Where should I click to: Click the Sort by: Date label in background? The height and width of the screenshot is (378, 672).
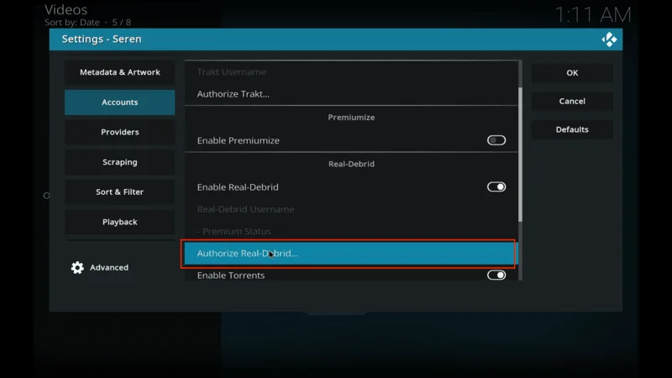(x=72, y=23)
